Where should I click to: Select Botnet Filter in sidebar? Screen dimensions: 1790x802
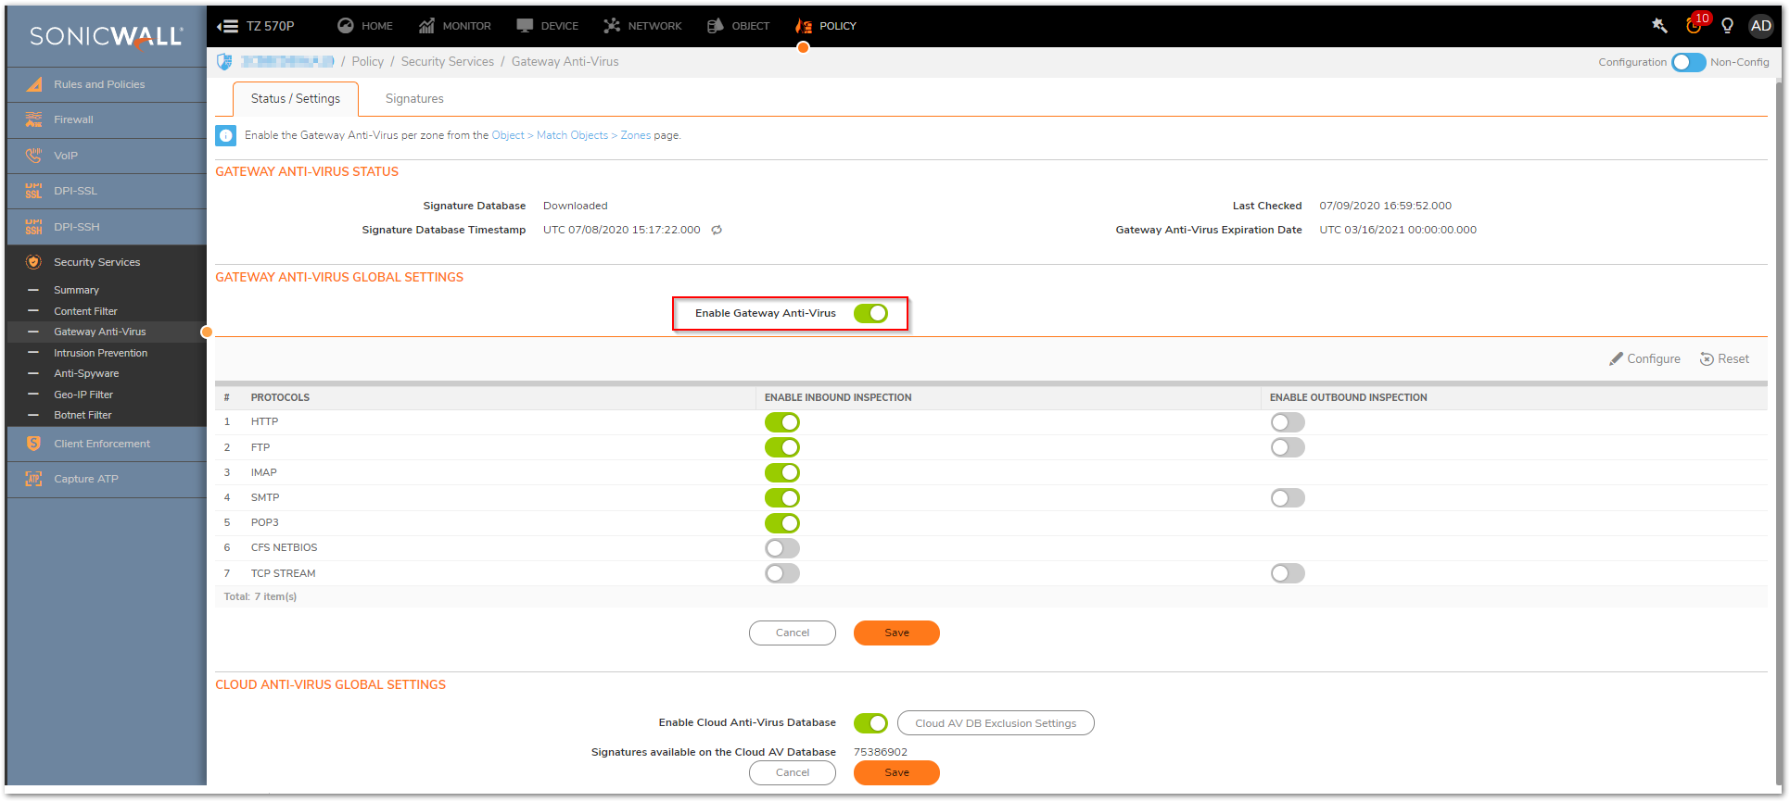pos(83,415)
